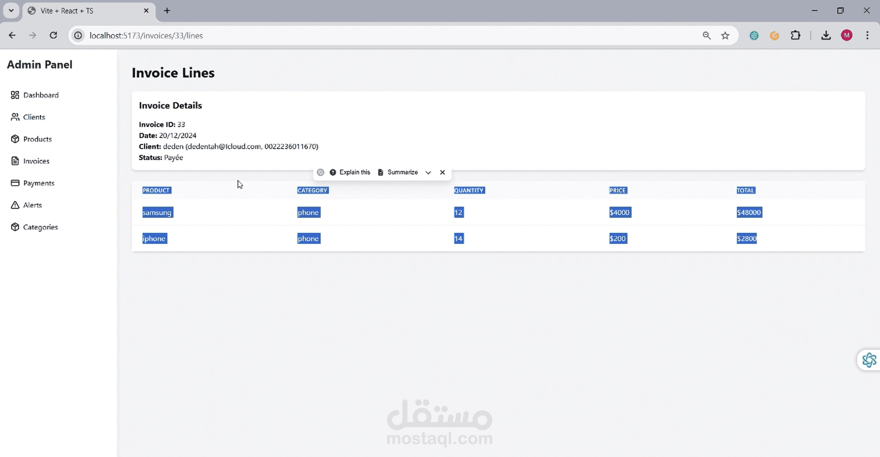Open Chrome's three-dot menu

pyautogui.click(x=868, y=35)
